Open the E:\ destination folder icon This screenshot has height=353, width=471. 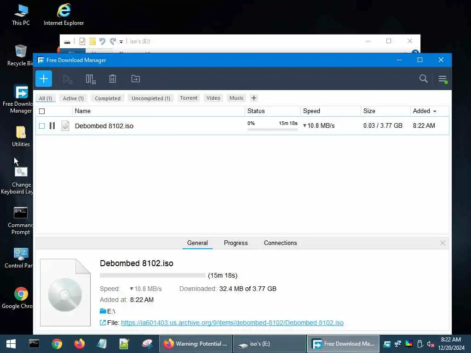(x=103, y=311)
